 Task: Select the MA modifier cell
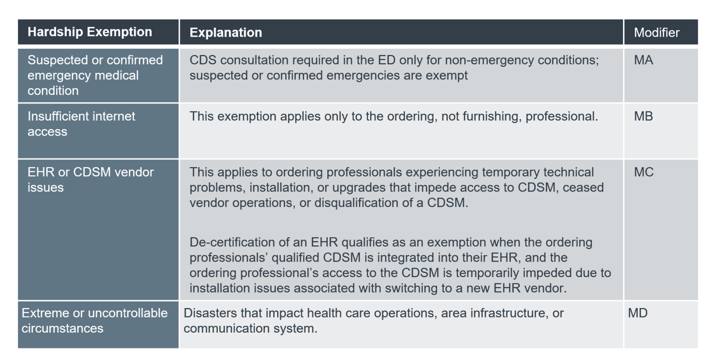pyautogui.click(x=643, y=60)
